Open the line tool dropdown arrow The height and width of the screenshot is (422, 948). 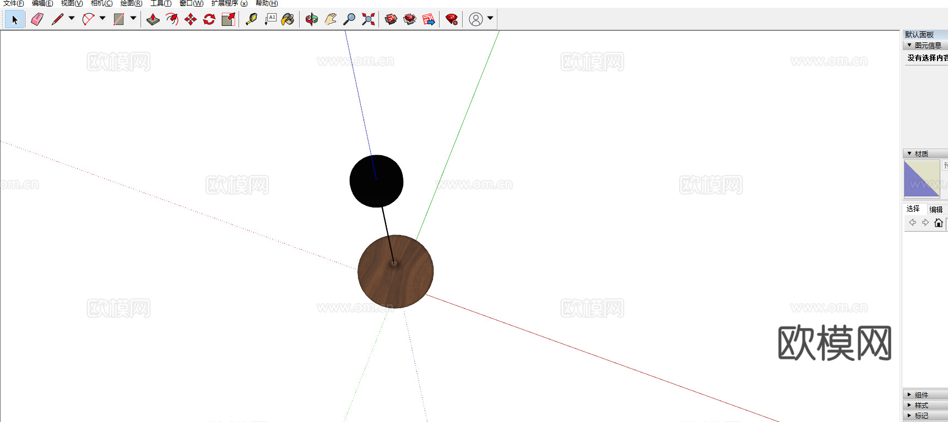pyautogui.click(x=72, y=18)
